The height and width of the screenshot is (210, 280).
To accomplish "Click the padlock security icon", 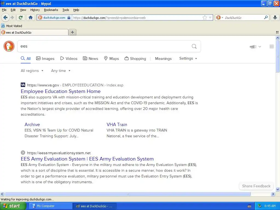I will (x=69, y=17).
